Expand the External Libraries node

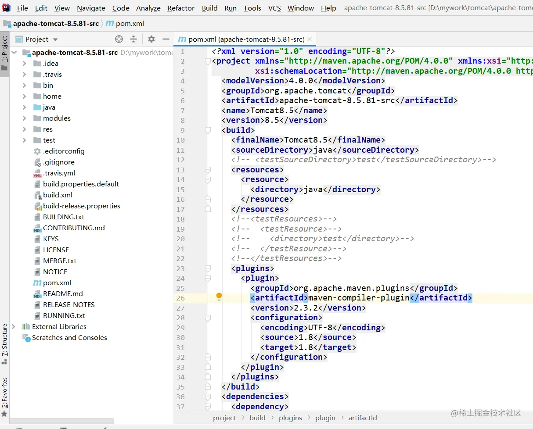(x=14, y=326)
